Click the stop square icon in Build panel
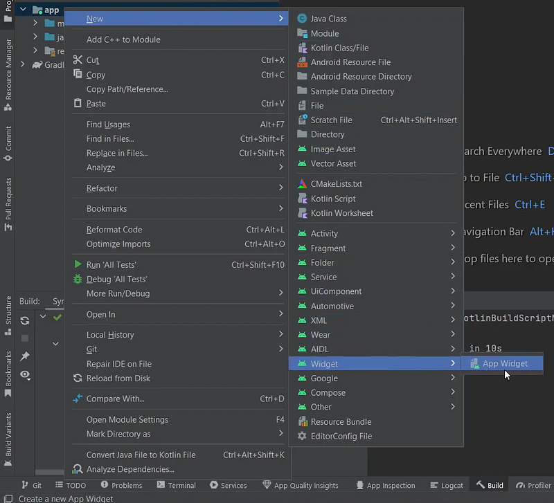This screenshot has height=503, width=554. (x=25, y=338)
